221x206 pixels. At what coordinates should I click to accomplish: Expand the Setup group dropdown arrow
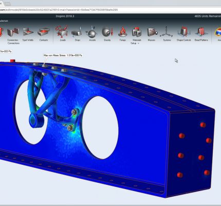pyautogui.click(x=138, y=43)
